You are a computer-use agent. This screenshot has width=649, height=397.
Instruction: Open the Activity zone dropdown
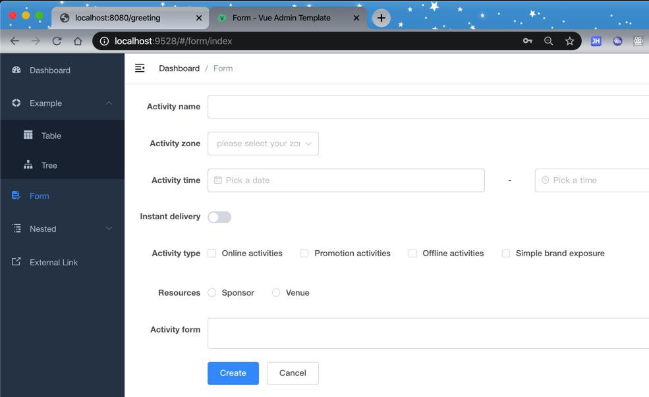click(263, 144)
